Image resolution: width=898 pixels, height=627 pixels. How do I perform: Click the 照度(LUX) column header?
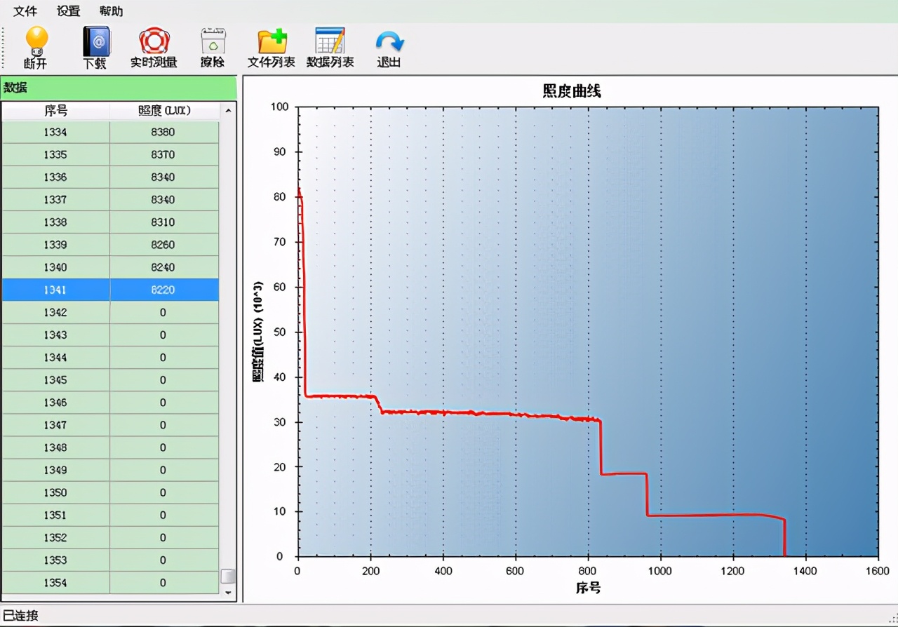point(165,111)
